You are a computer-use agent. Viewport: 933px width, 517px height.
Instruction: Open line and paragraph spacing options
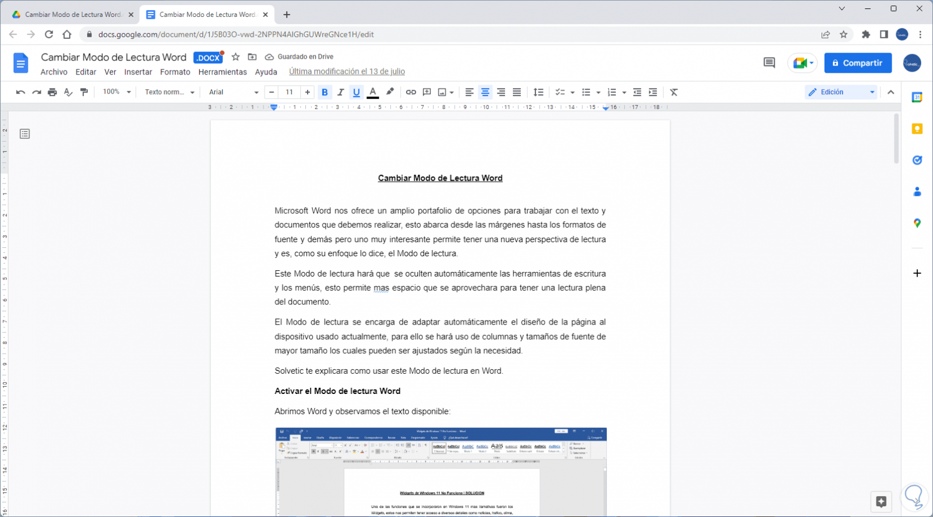538,92
